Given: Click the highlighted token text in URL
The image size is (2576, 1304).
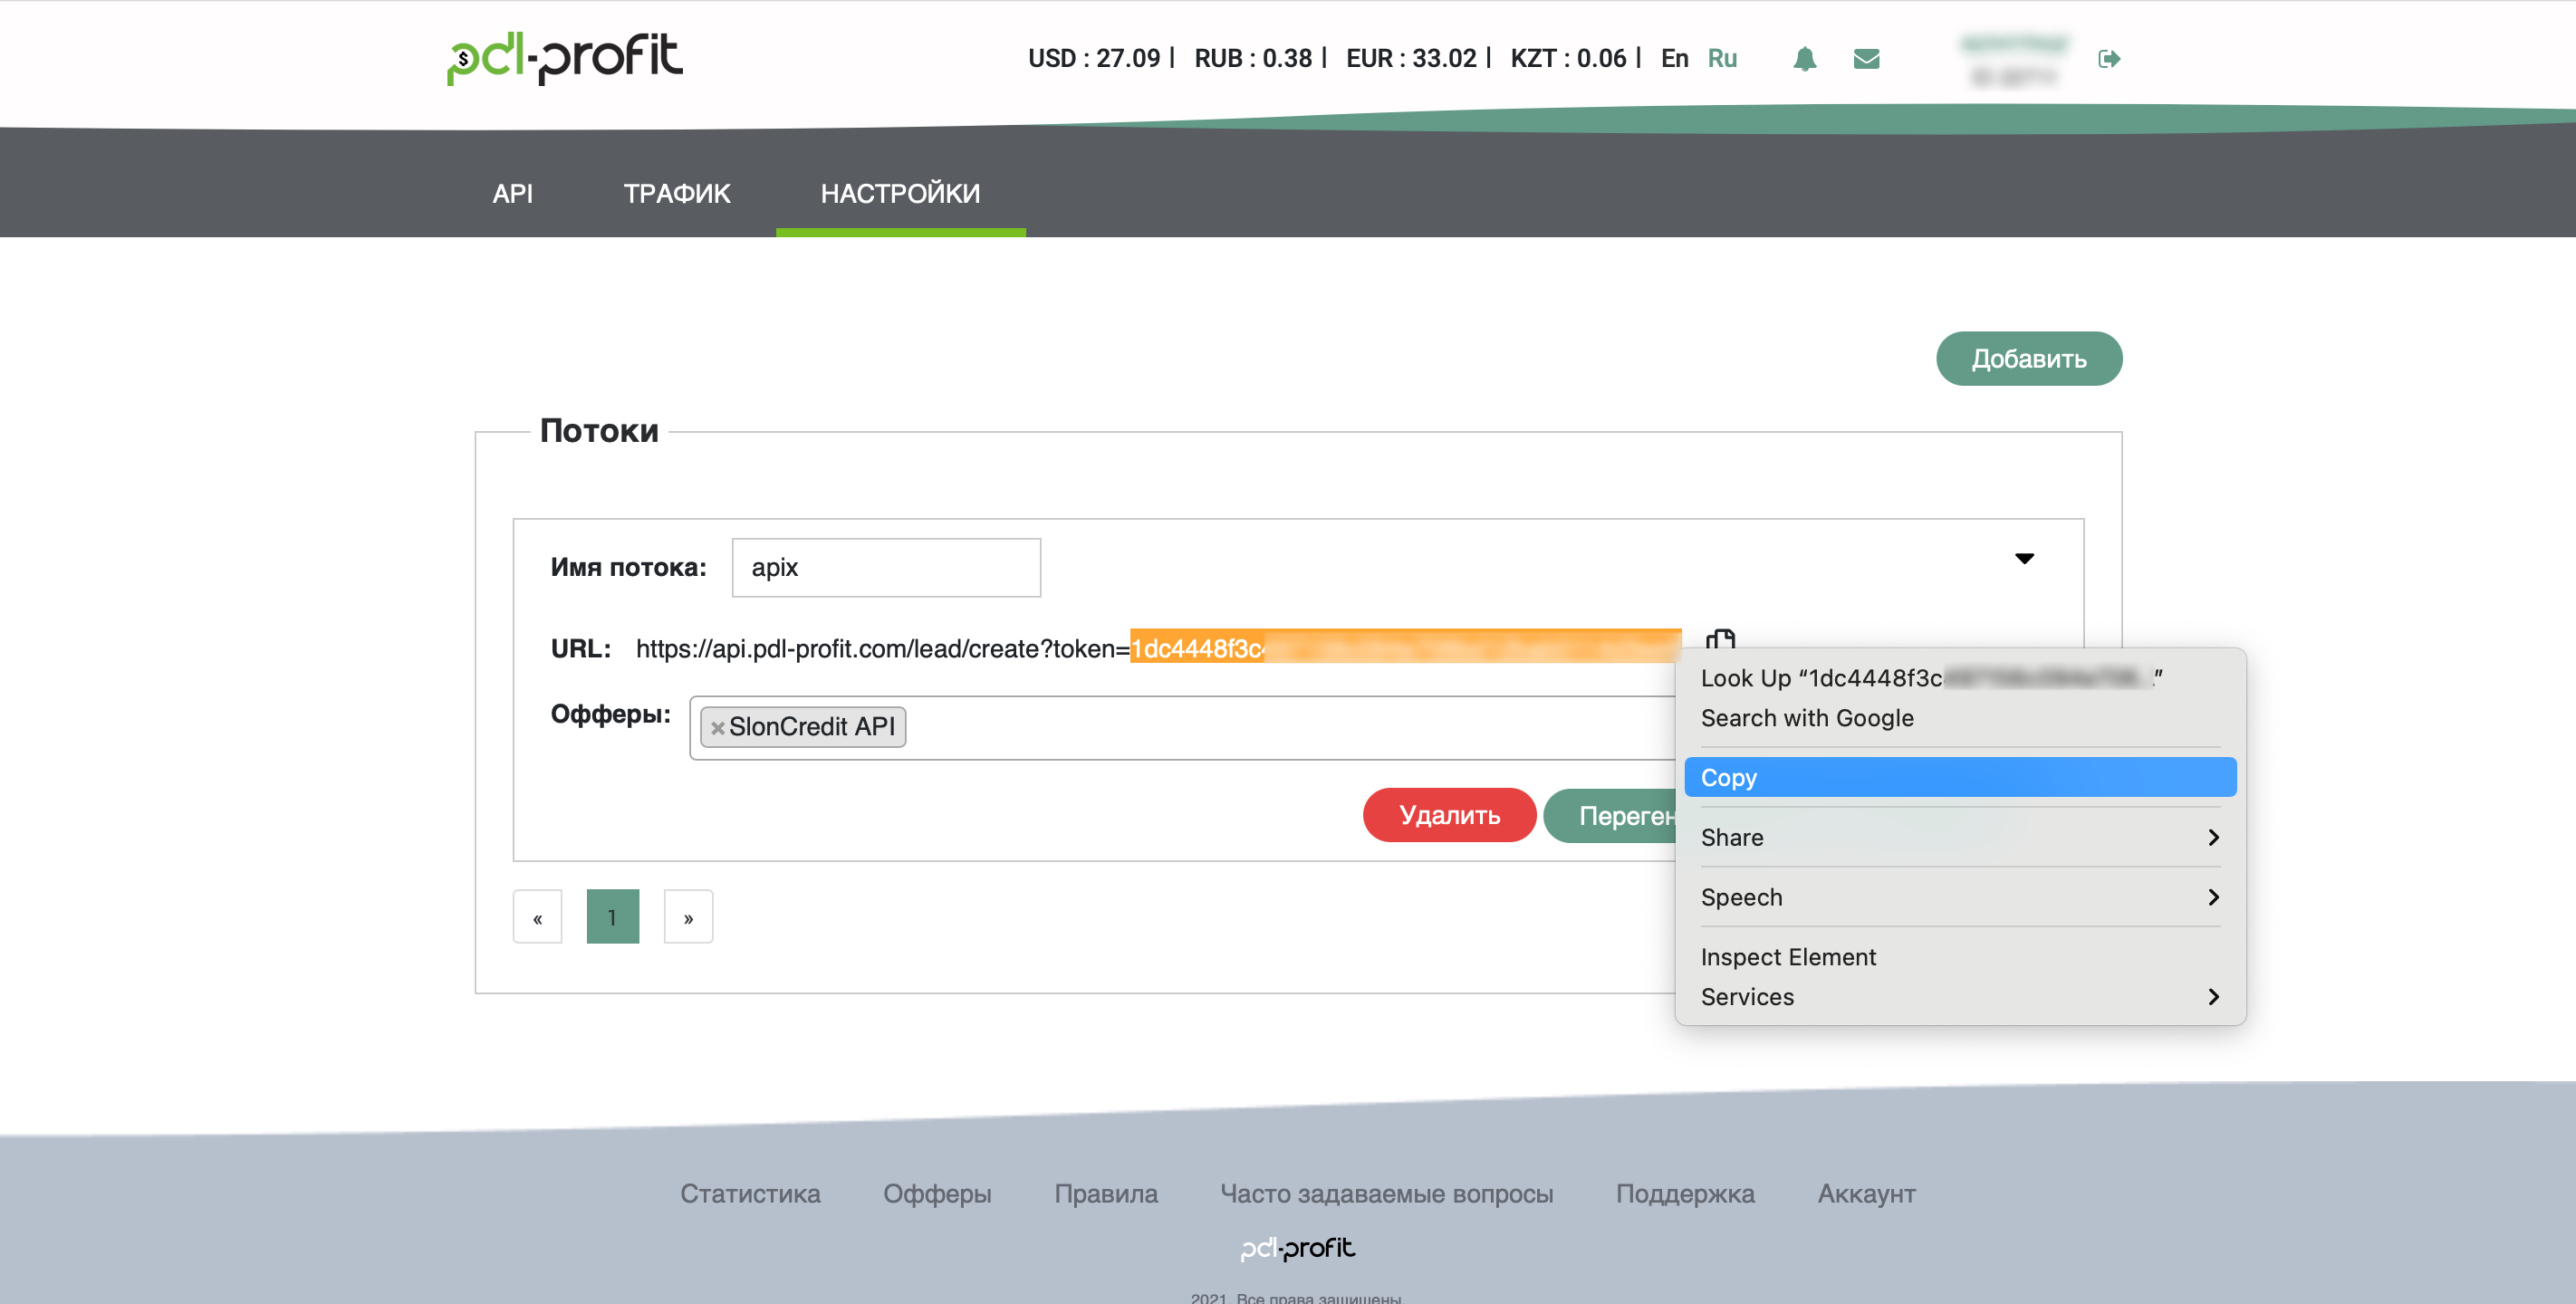Looking at the screenshot, I should click(1405, 647).
